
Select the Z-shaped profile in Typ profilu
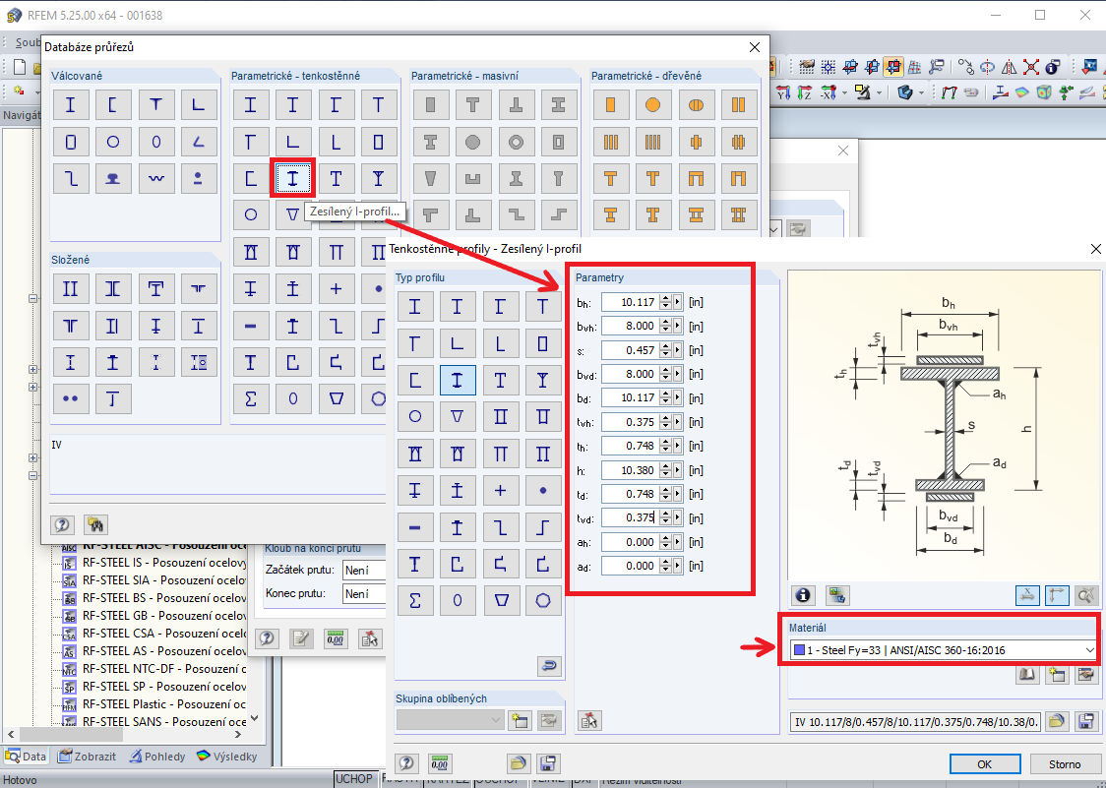pyautogui.click(x=500, y=527)
